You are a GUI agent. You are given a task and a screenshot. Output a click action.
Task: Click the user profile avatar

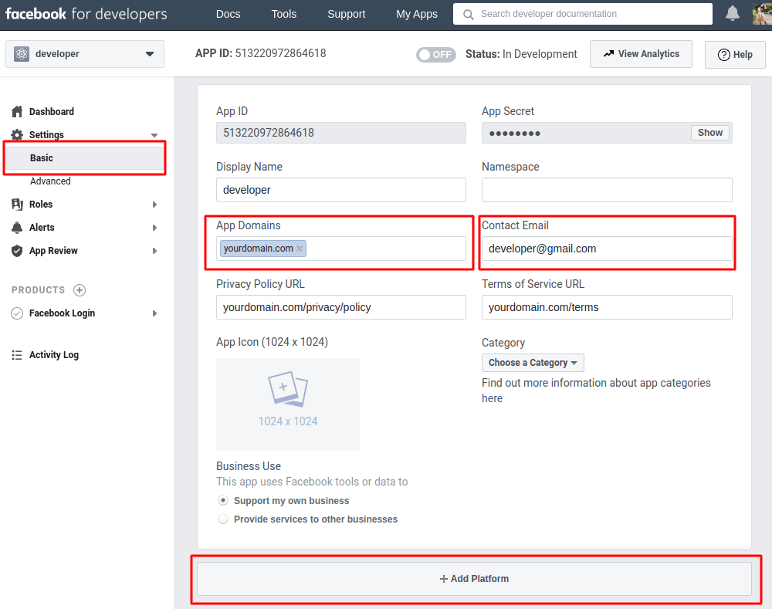(762, 13)
